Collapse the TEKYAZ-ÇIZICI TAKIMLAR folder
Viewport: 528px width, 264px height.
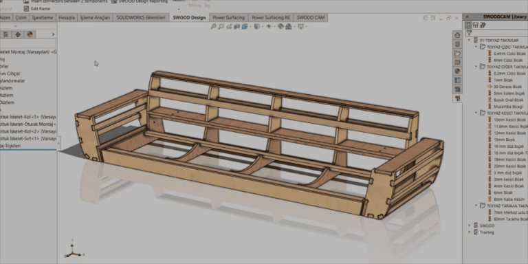coord(476,47)
